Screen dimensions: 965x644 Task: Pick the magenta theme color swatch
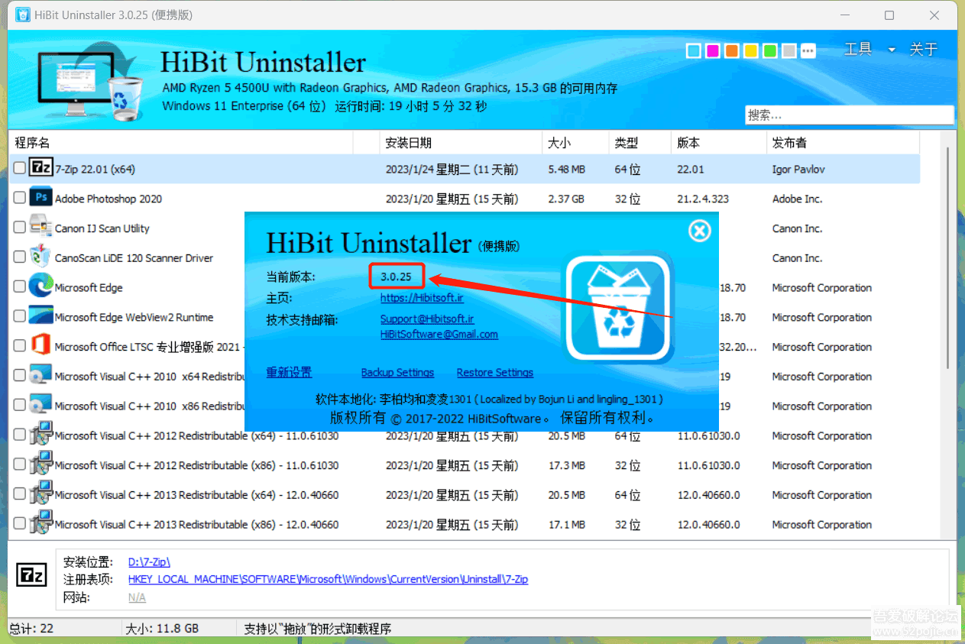(x=712, y=50)
